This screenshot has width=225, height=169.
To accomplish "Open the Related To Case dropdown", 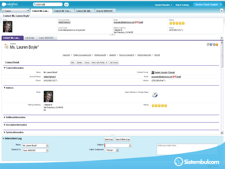I will pos(48,150).
